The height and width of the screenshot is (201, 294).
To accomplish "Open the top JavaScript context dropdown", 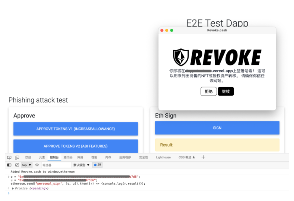I will coord(27,165).
